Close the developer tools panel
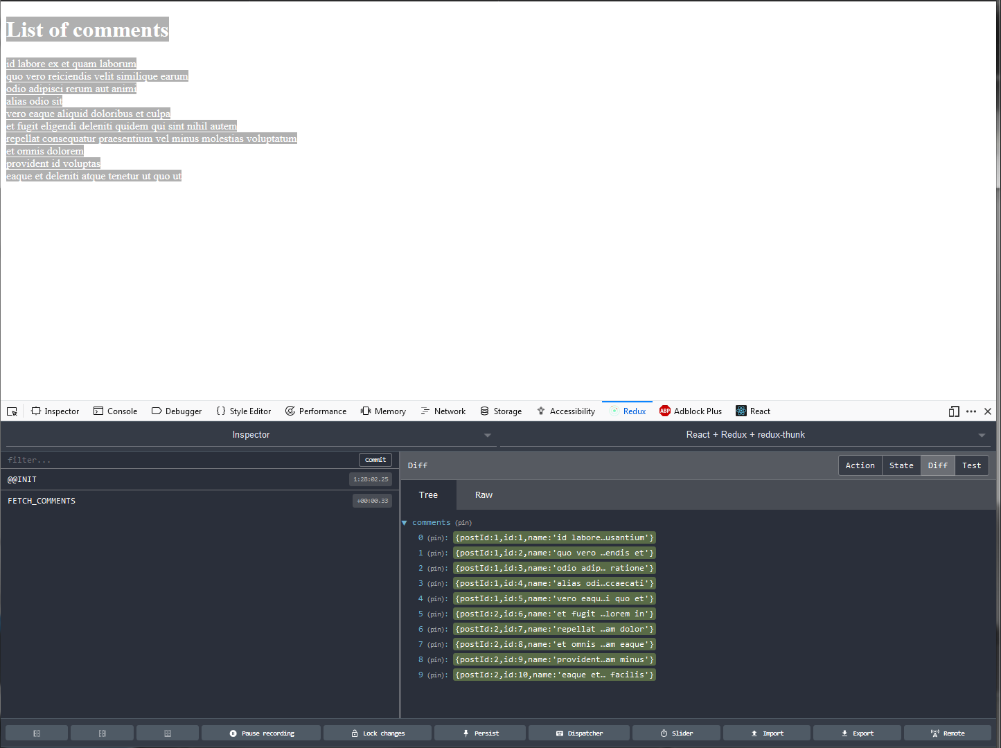 click(x=988, y=411)
